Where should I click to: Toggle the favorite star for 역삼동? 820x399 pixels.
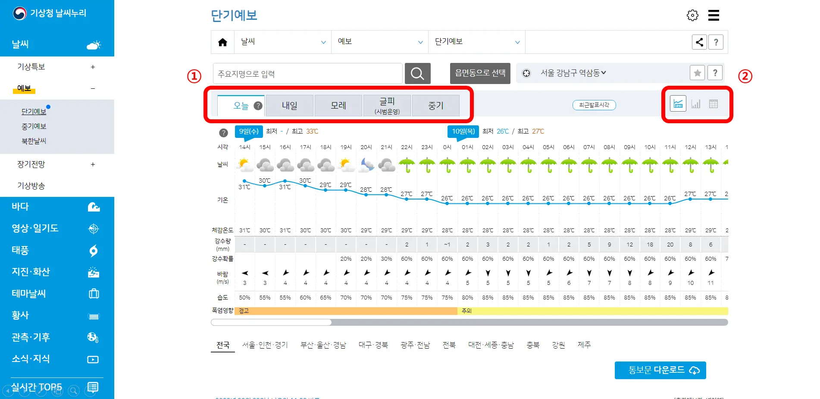[697, 73]
